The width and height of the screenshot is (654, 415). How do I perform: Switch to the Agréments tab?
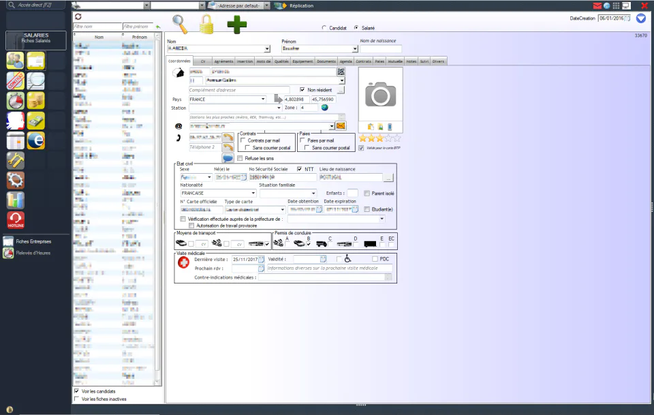[223, 61]
